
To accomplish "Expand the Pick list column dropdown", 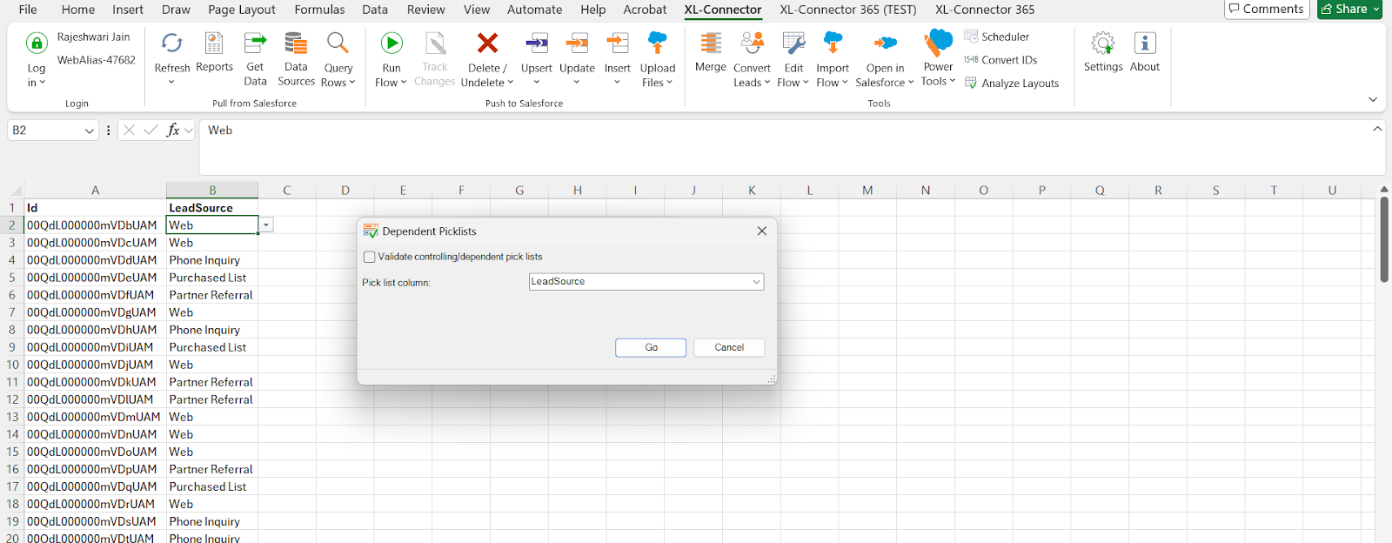I will pos(756,282).
